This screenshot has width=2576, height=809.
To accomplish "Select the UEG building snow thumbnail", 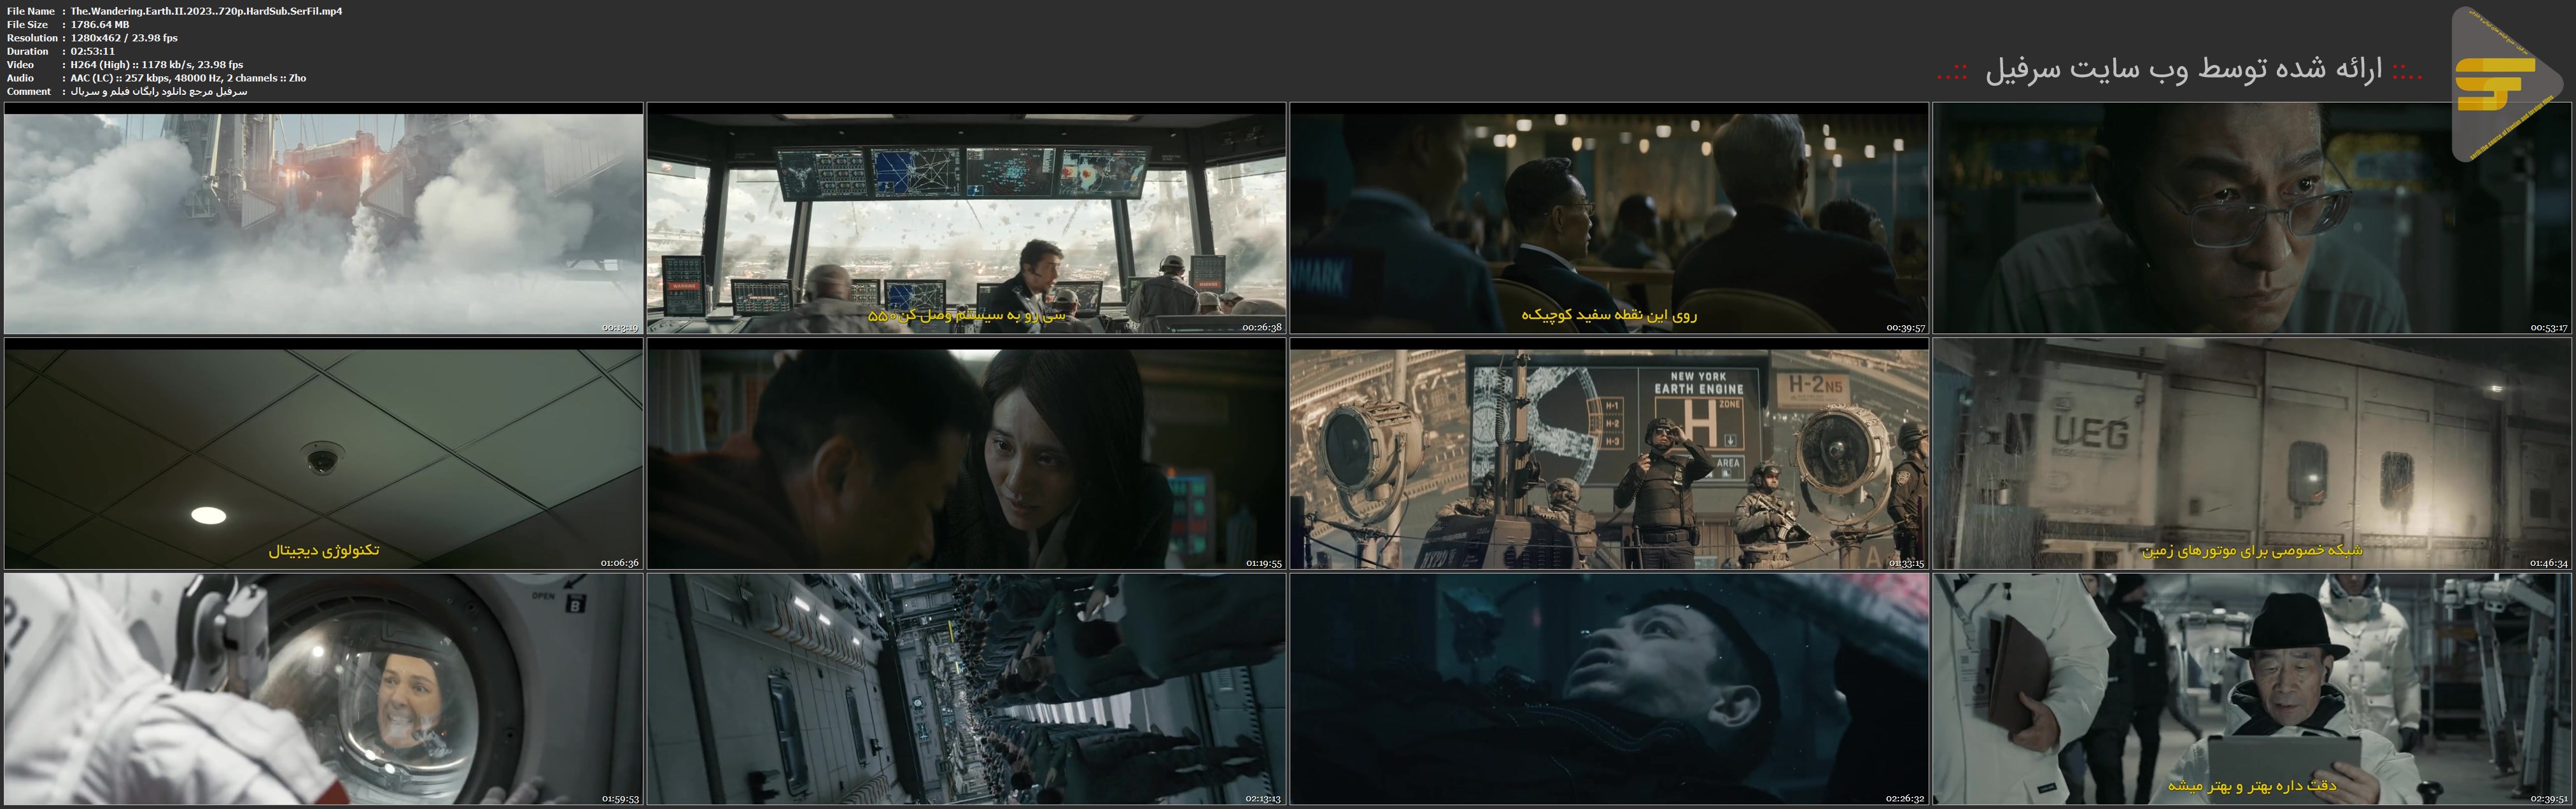I will point(2251,455).
